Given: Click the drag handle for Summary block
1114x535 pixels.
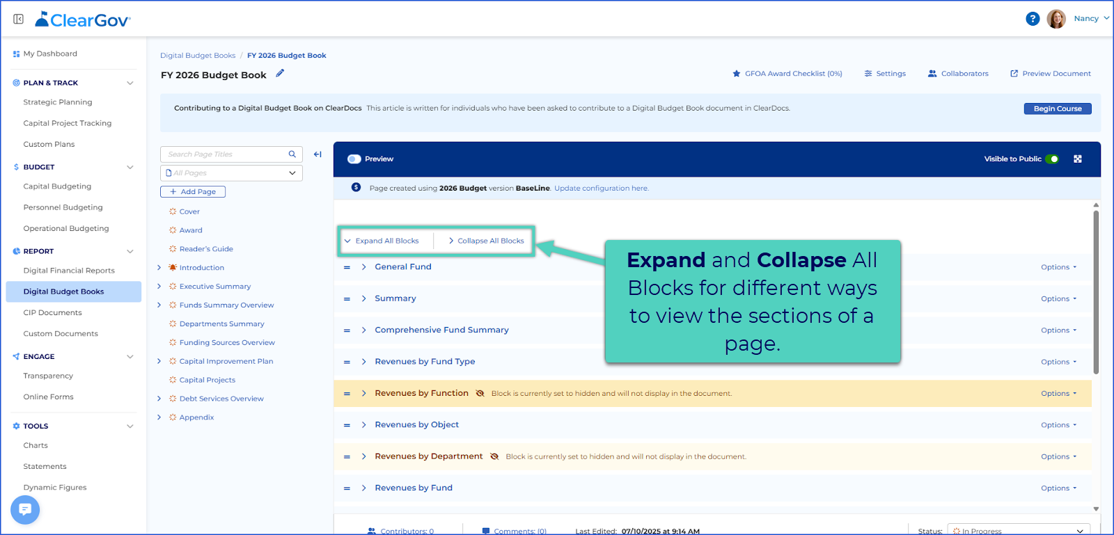Looking at the screenshot, I should tap(347, 299).
